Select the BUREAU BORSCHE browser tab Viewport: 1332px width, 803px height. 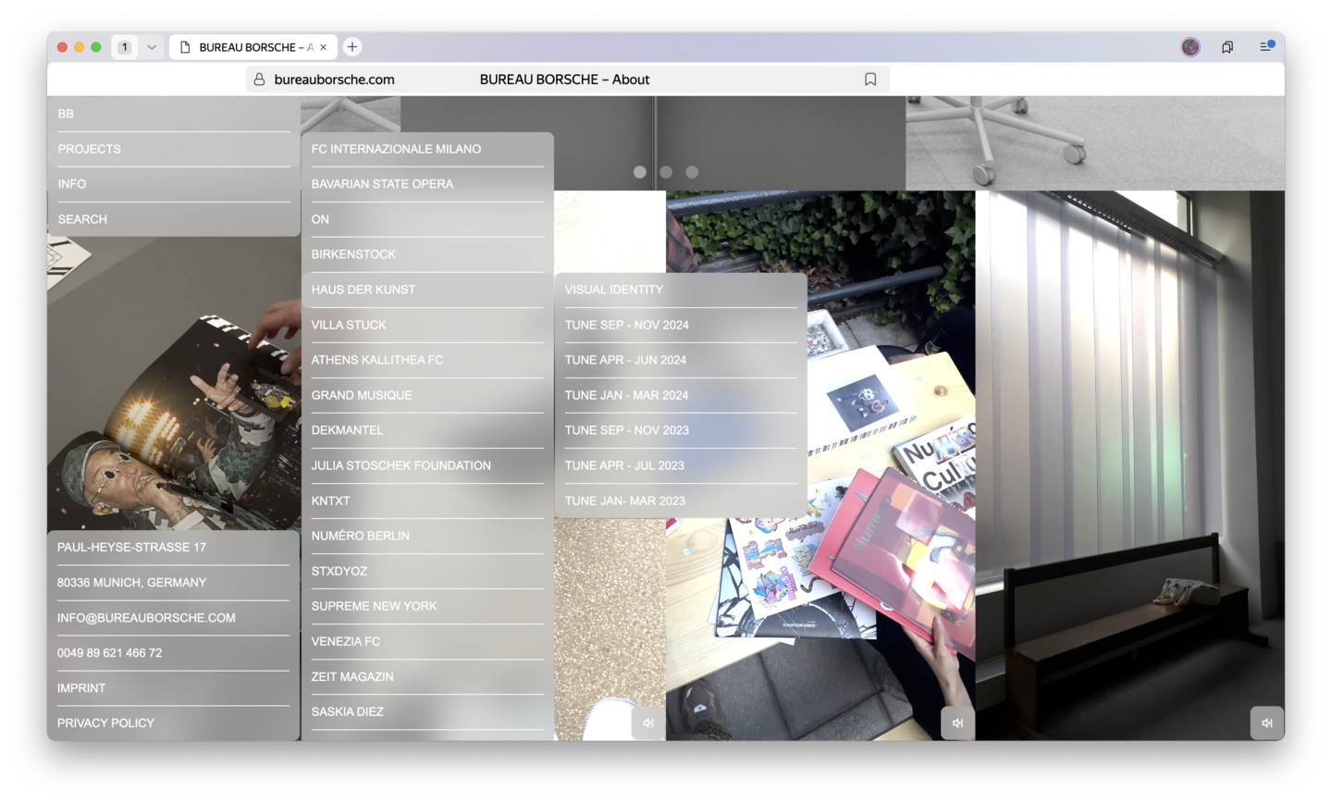(253, 47)
